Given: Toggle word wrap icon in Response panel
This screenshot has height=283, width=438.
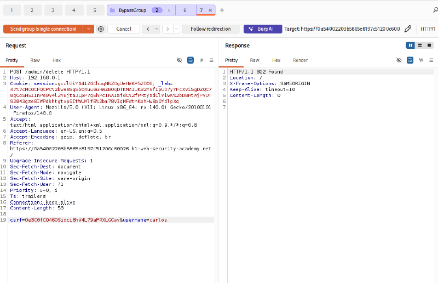Looking at the screenshot, I should click(410, 60).
